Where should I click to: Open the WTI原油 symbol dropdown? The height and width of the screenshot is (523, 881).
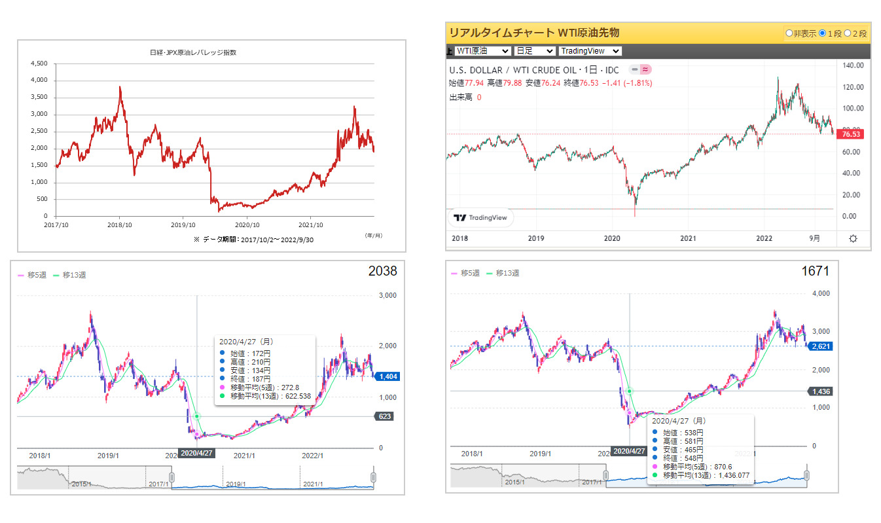click(x=482, y=51)
